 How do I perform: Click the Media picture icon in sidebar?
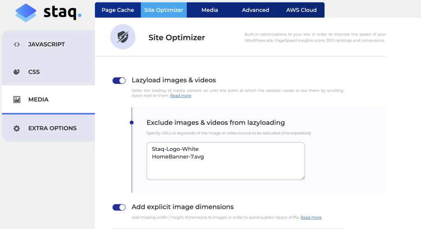coord(17,99)
